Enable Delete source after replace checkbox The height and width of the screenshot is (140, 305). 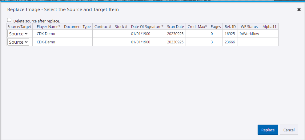point(9,20)
